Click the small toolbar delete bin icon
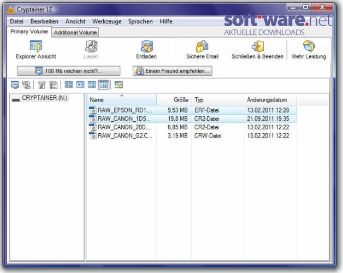This screenshot has height=273, width=343. pyautogui.click(x=42, y=85)
